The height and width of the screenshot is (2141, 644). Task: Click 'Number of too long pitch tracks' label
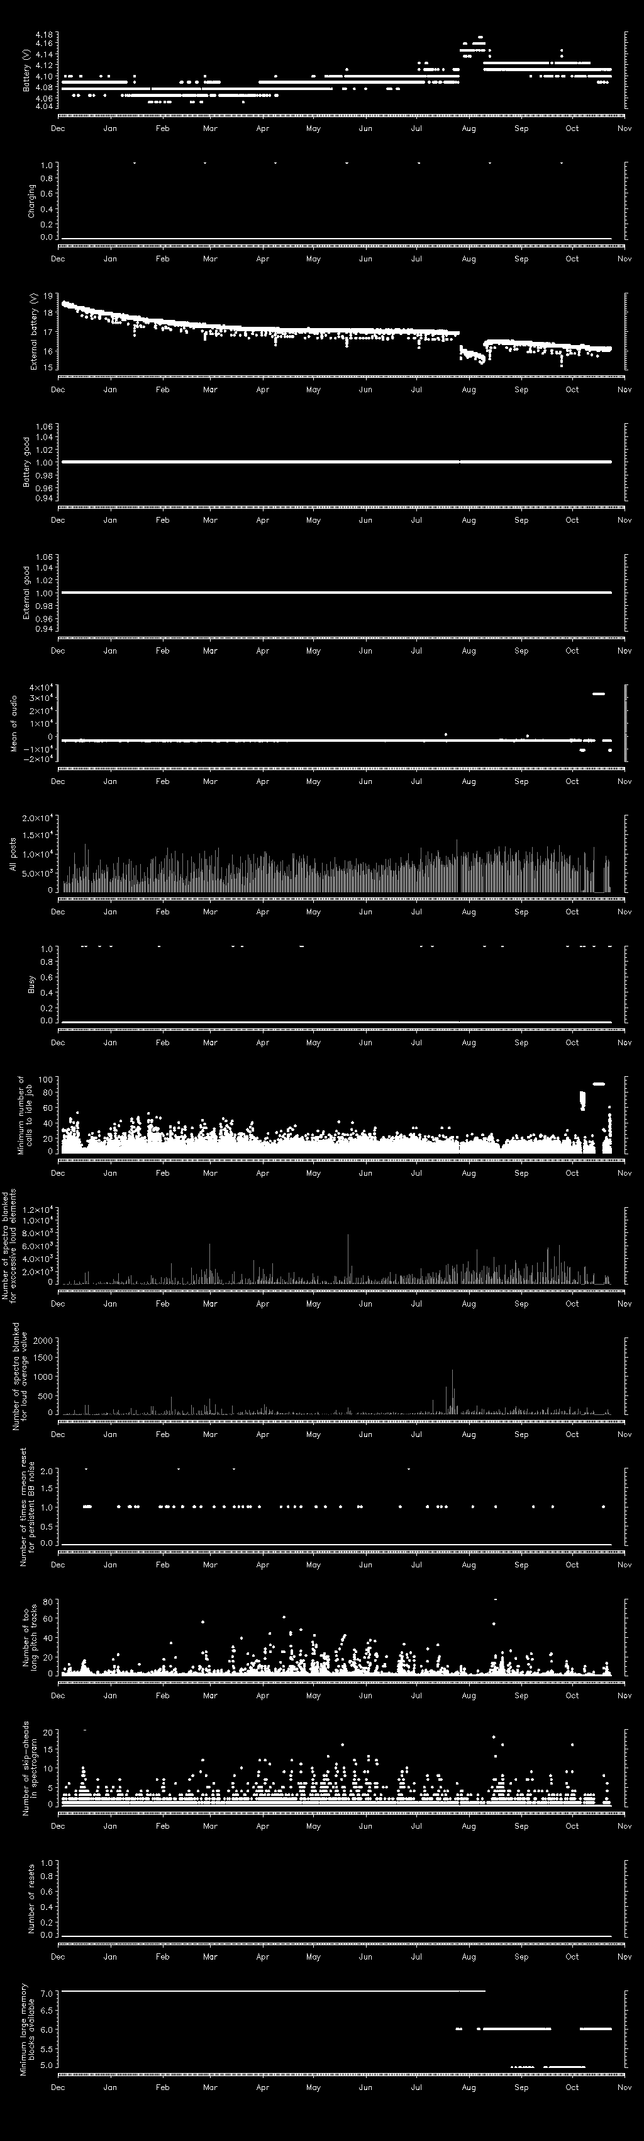(x=28, y=1637)
